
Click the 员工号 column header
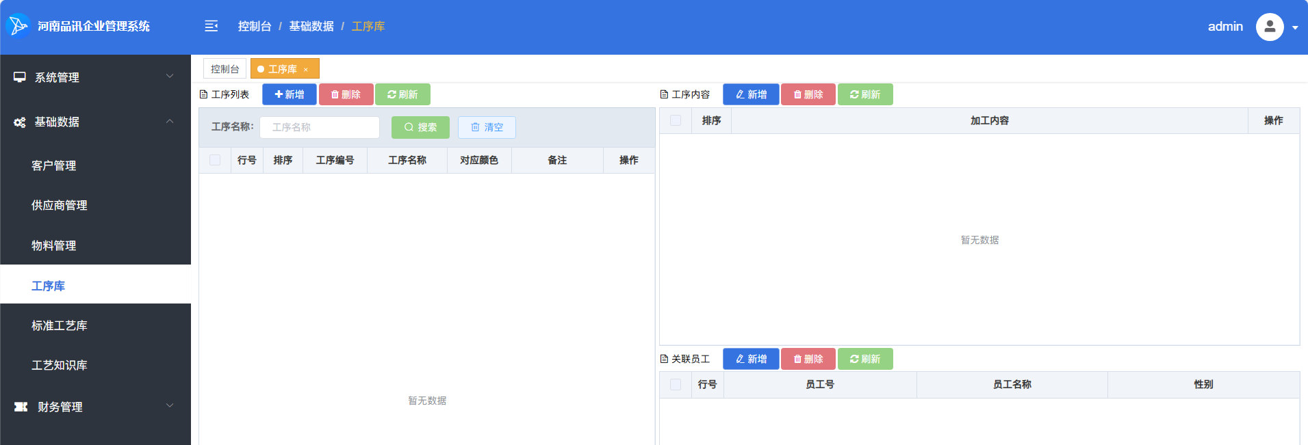(820, 384)
